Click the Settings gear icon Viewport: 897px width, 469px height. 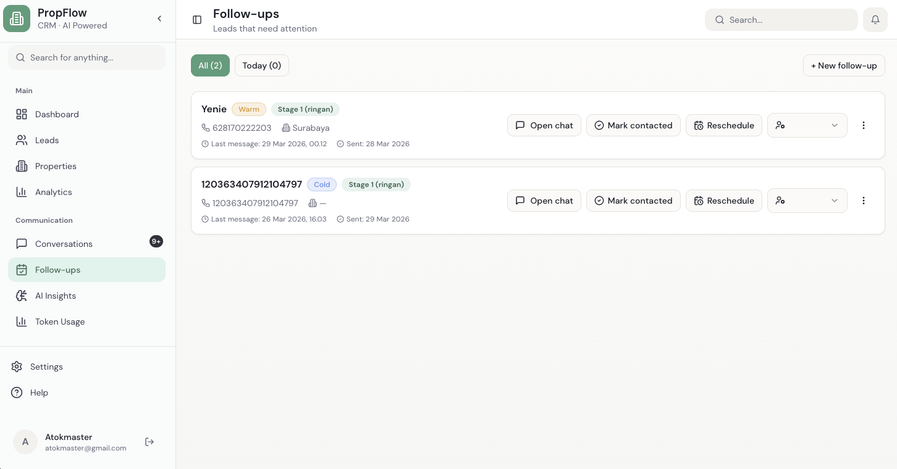(x=17, y=367)
